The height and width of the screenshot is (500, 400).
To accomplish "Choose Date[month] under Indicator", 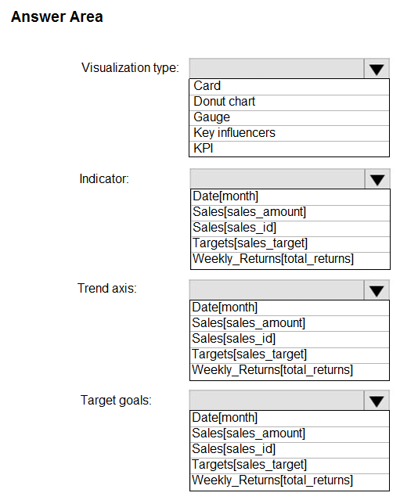I will pos(290,196).
